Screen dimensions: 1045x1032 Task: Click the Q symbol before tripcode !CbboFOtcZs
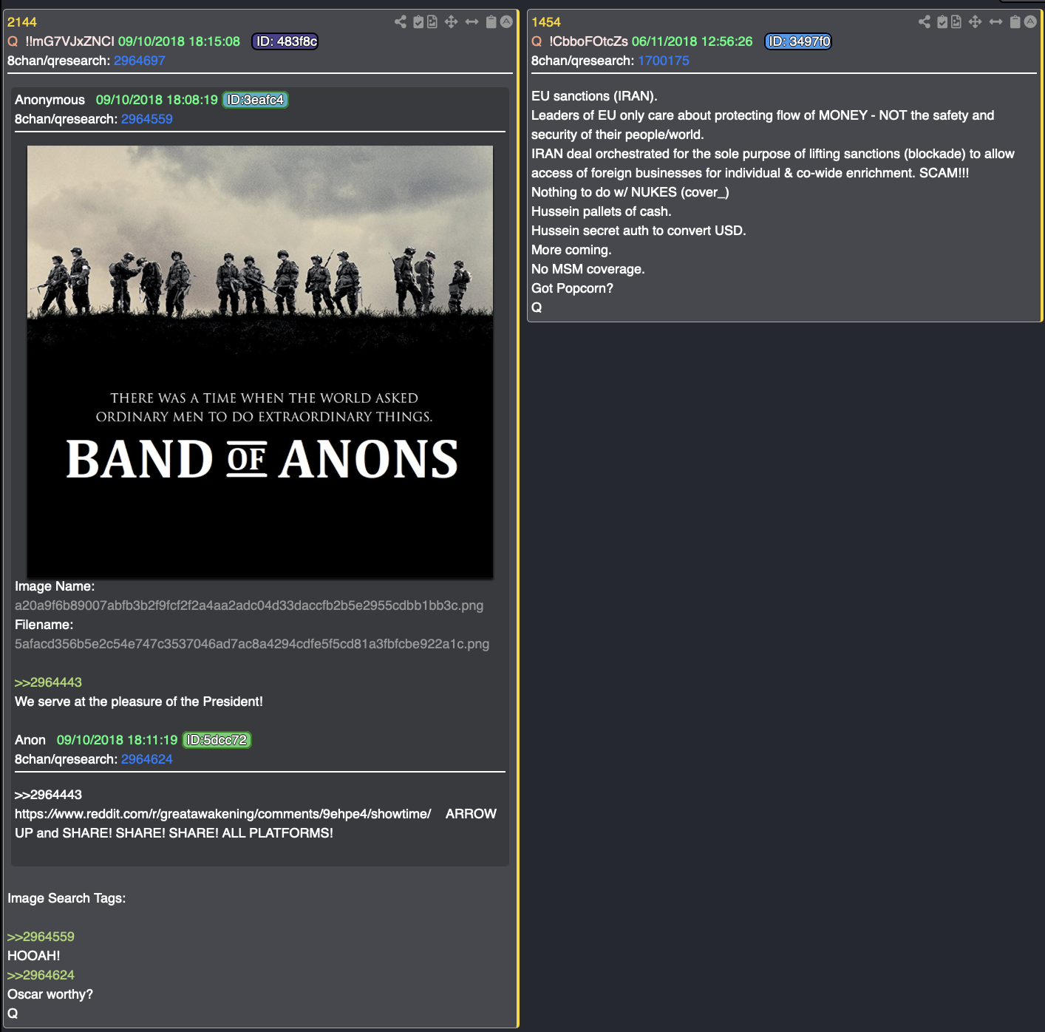tap(537, 41)
